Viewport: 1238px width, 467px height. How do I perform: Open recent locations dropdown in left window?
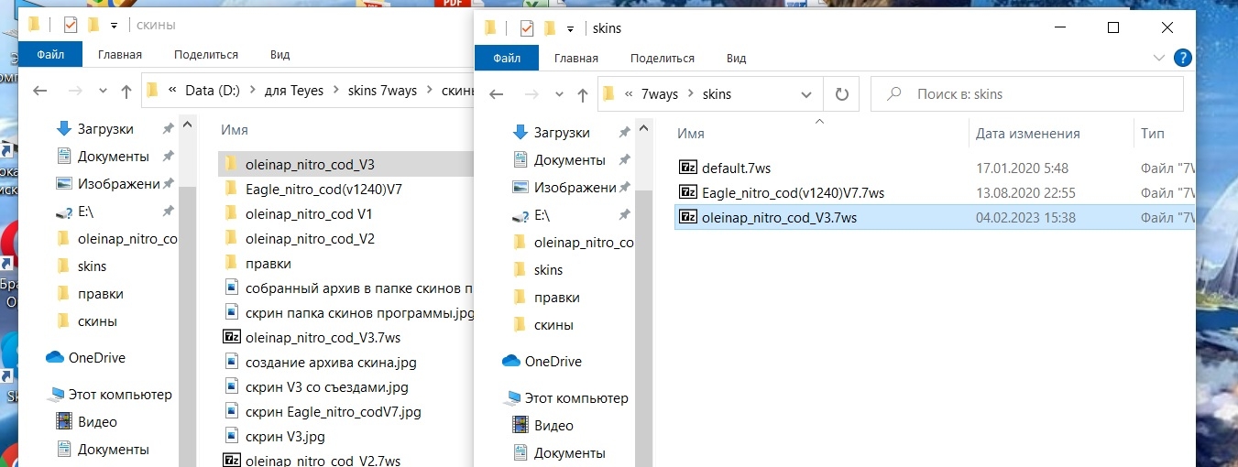(102, 91)
